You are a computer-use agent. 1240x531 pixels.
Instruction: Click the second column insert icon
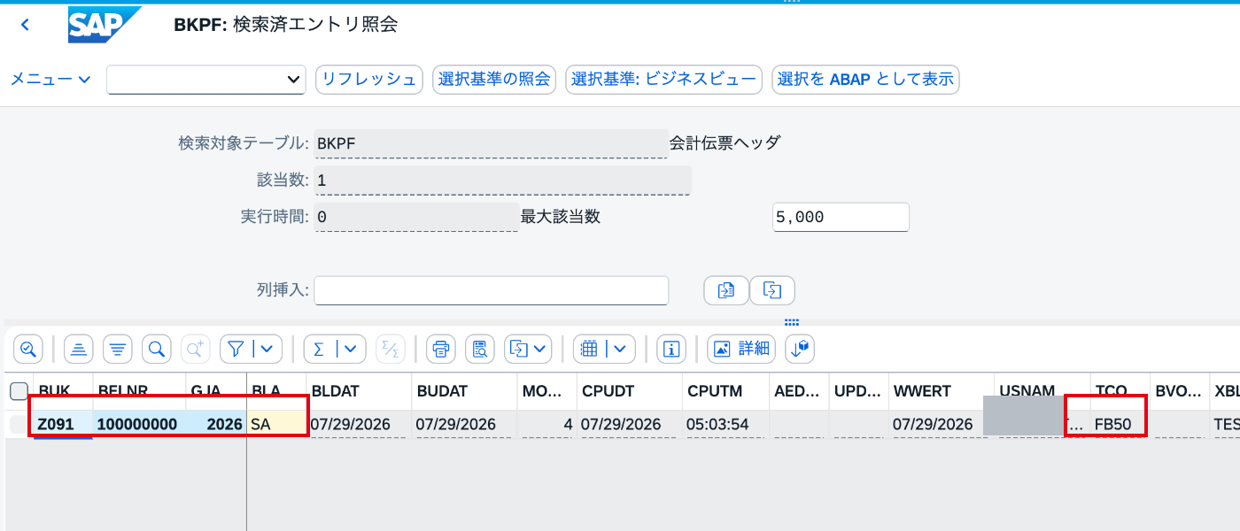pyautogui.click(x=772, y=289)
